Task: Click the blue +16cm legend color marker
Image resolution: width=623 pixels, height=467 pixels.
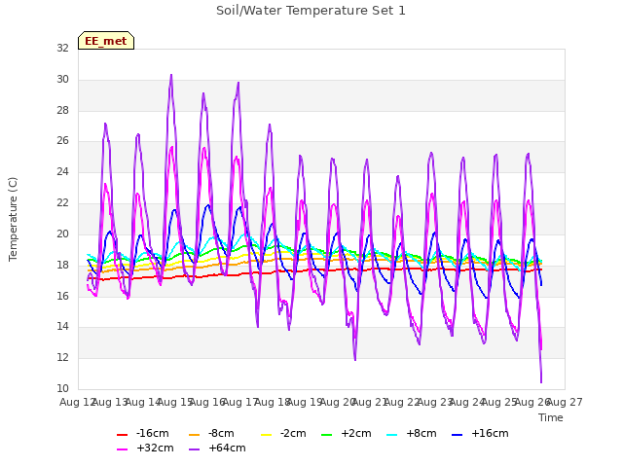Action: pos(457,435)
